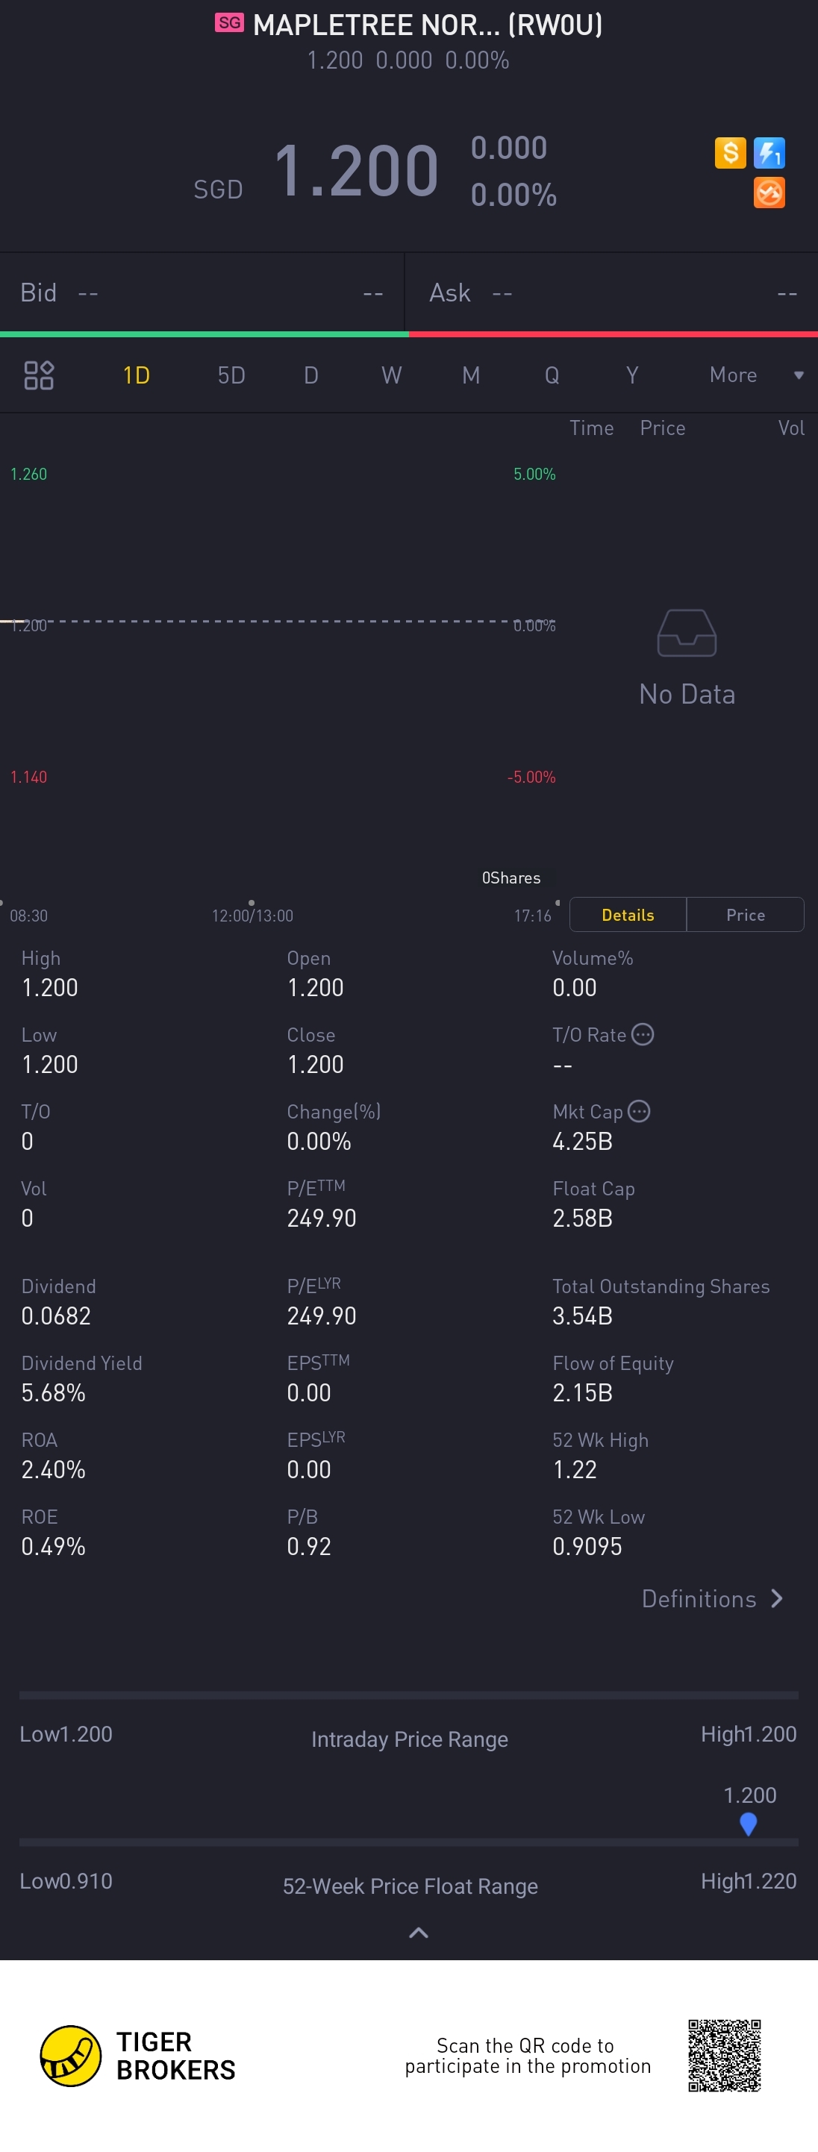
Task: Tap the blue 52-week range marker
Action: (749, 1824)
